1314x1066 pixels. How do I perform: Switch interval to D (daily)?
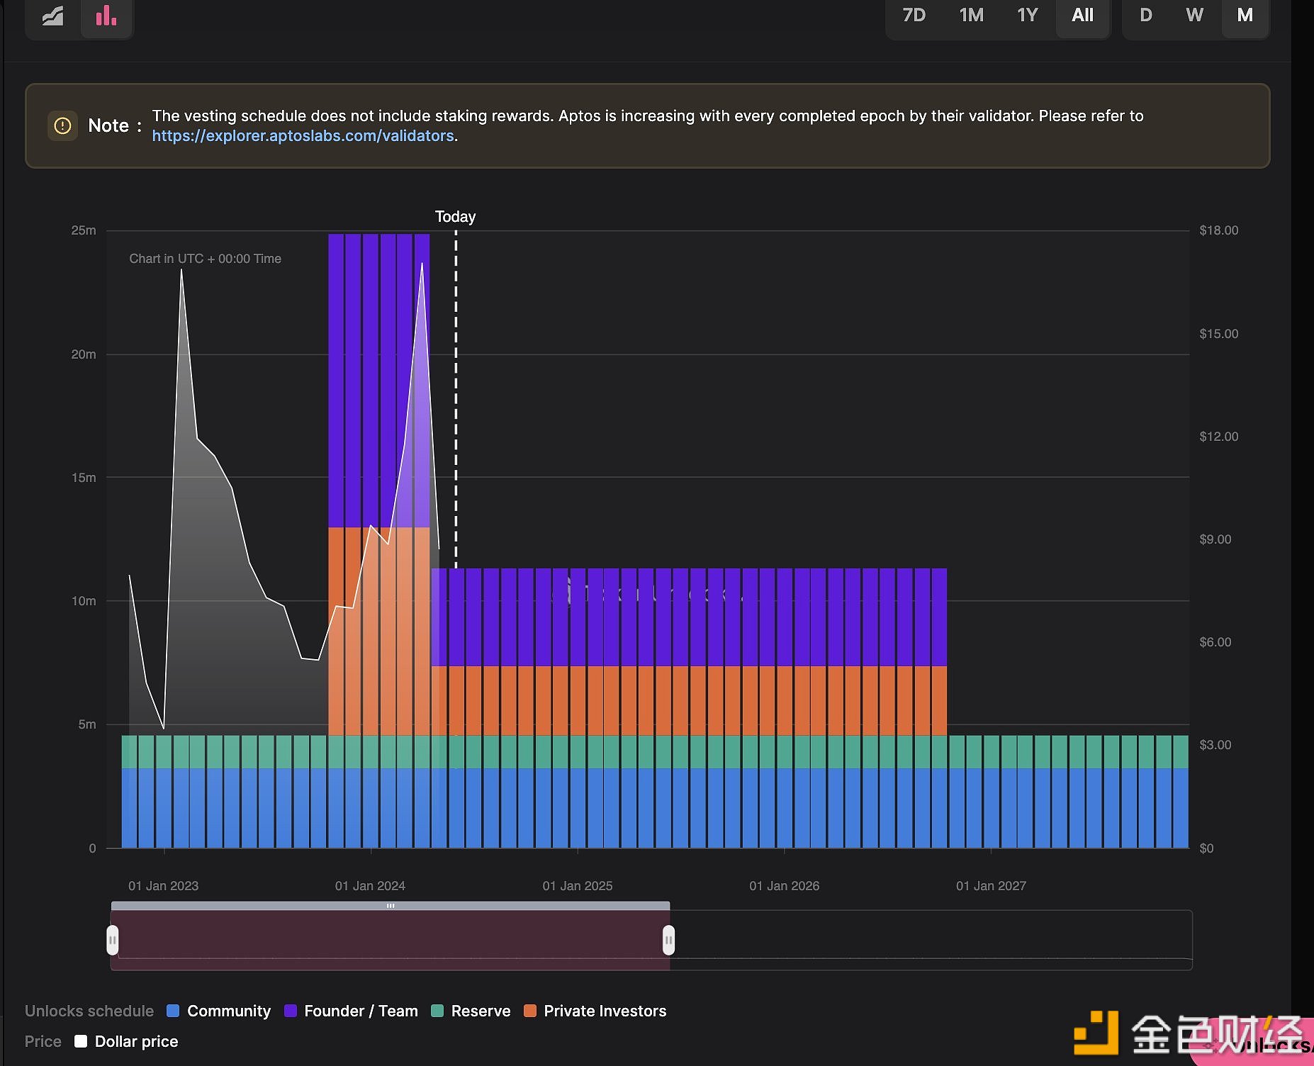click(1145, 15)
